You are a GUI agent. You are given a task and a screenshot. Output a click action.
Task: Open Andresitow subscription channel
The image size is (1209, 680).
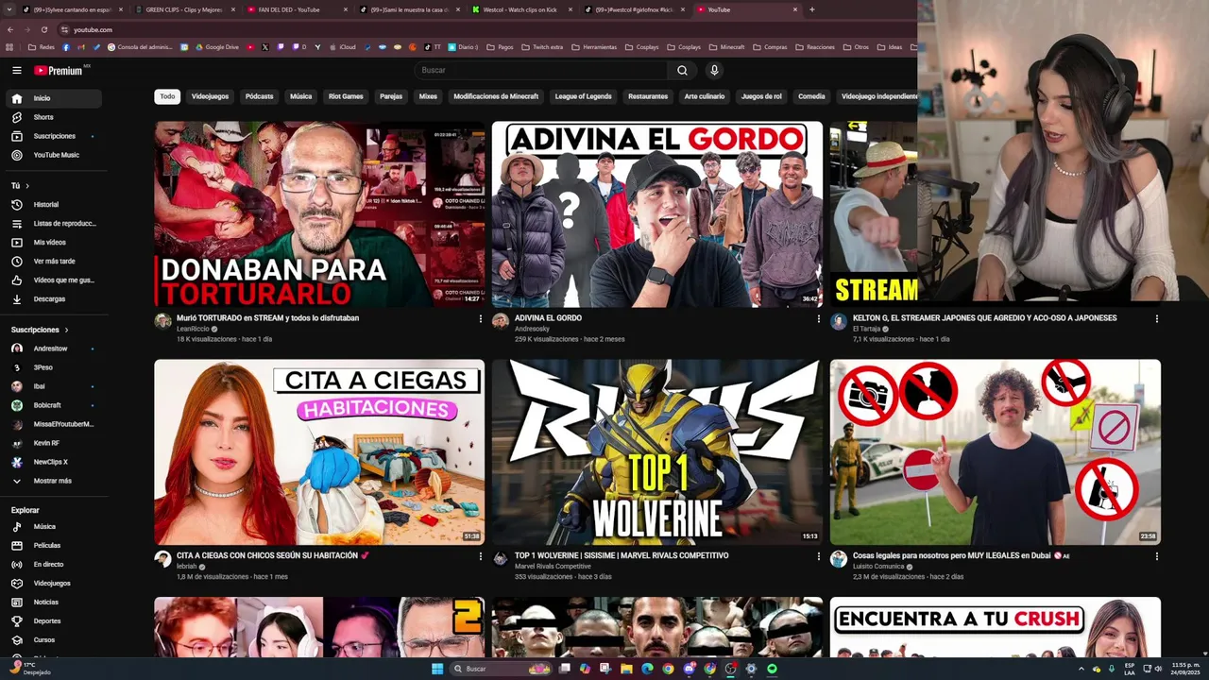tap(54, 348)
